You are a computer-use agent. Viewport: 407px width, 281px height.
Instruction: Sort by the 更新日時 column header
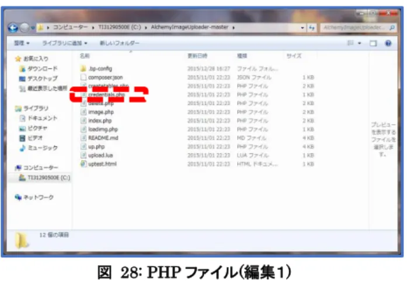[197, 56]
